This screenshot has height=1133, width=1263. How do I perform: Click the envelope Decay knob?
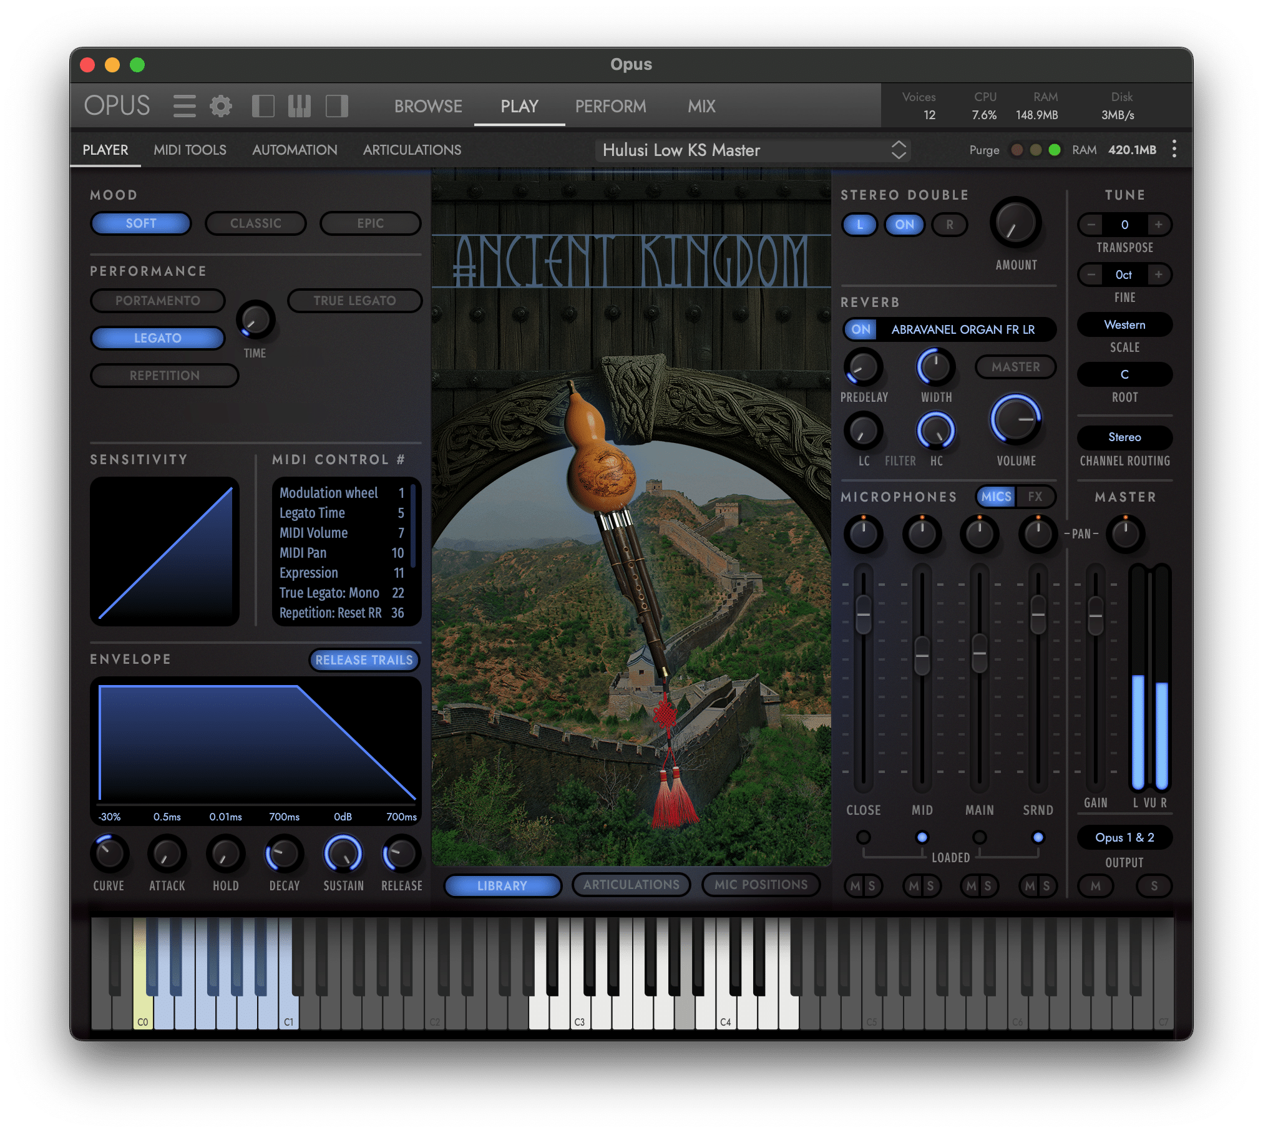tap(284, 853)
